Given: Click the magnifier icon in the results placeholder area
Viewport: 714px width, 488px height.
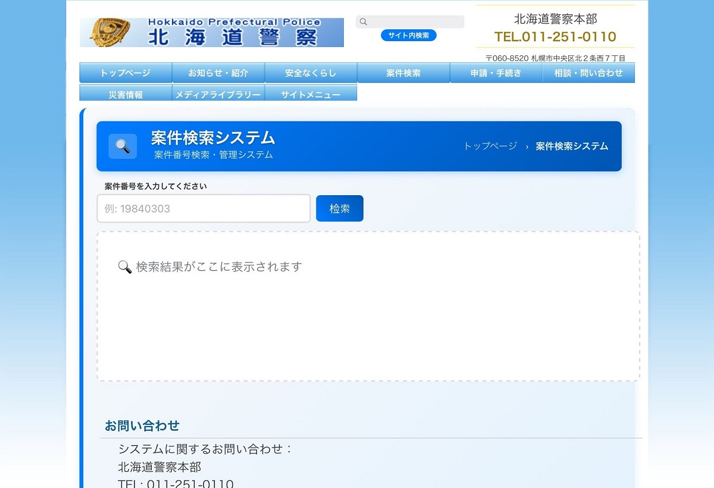Looking at the screenshot, I should (125, 267).
